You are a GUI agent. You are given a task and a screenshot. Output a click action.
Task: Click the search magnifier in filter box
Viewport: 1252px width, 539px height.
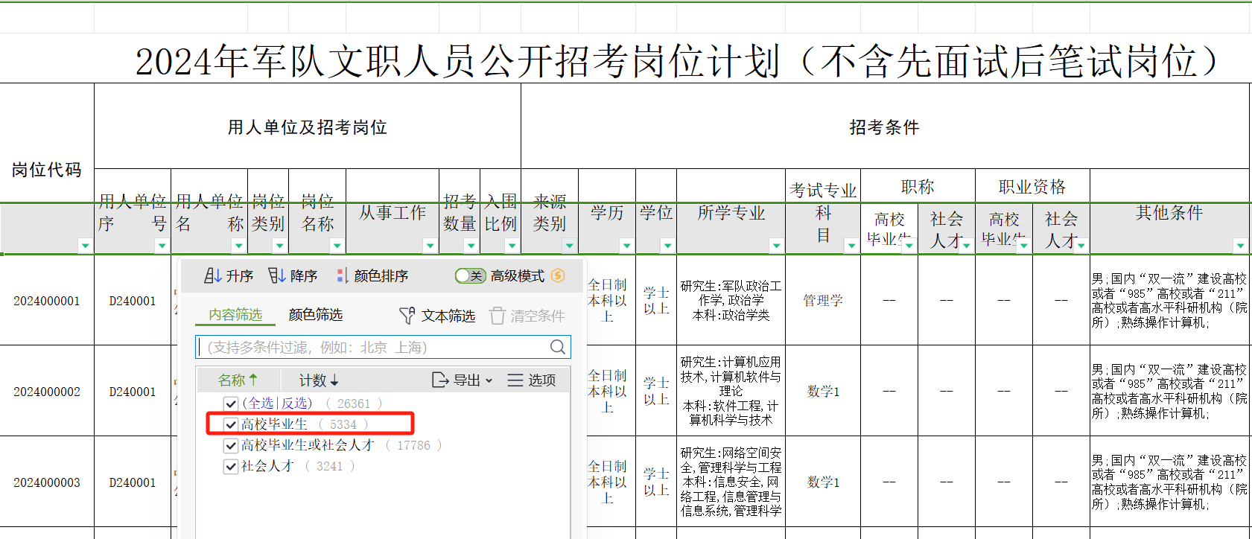pyautogui.click(x=557, y=347)
